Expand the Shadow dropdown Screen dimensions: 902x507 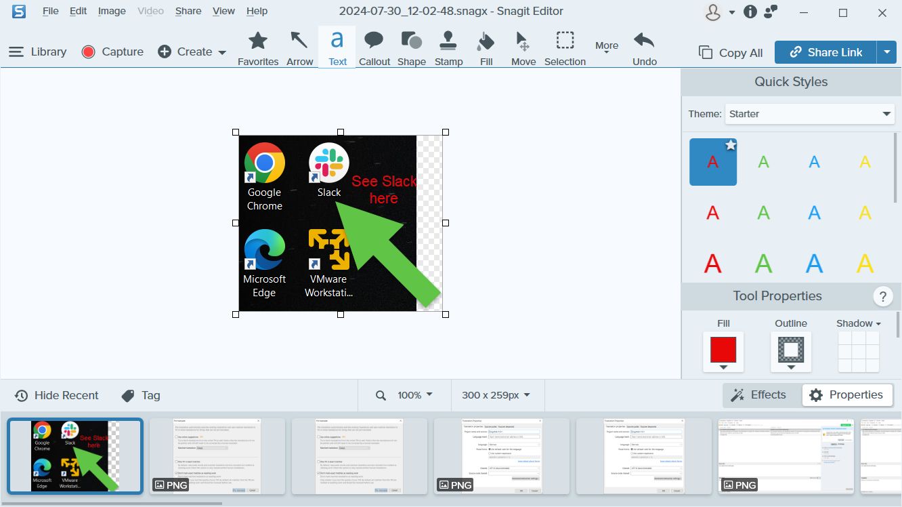tap(859, 323)
